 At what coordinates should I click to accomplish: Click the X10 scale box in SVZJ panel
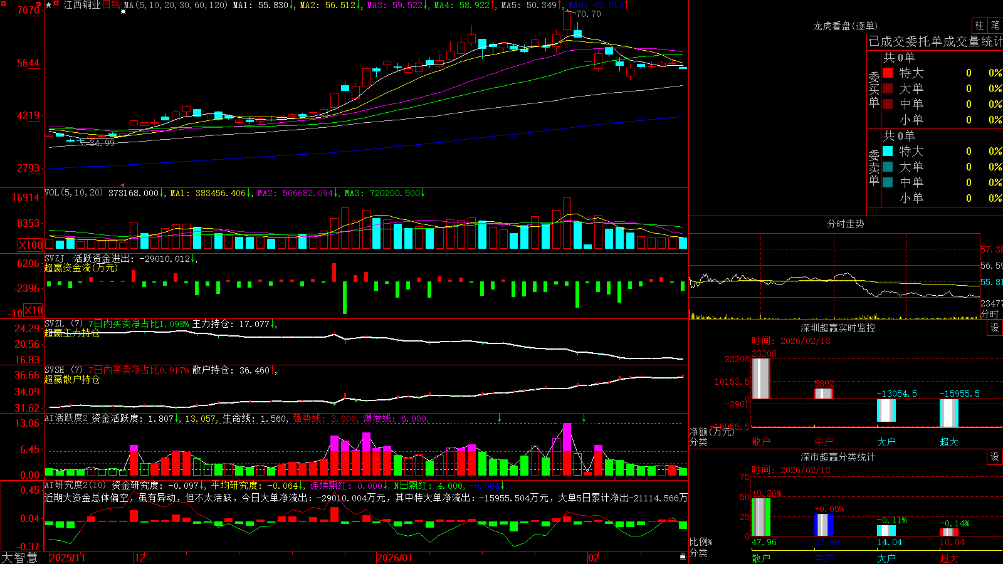[x=34, y=310]
